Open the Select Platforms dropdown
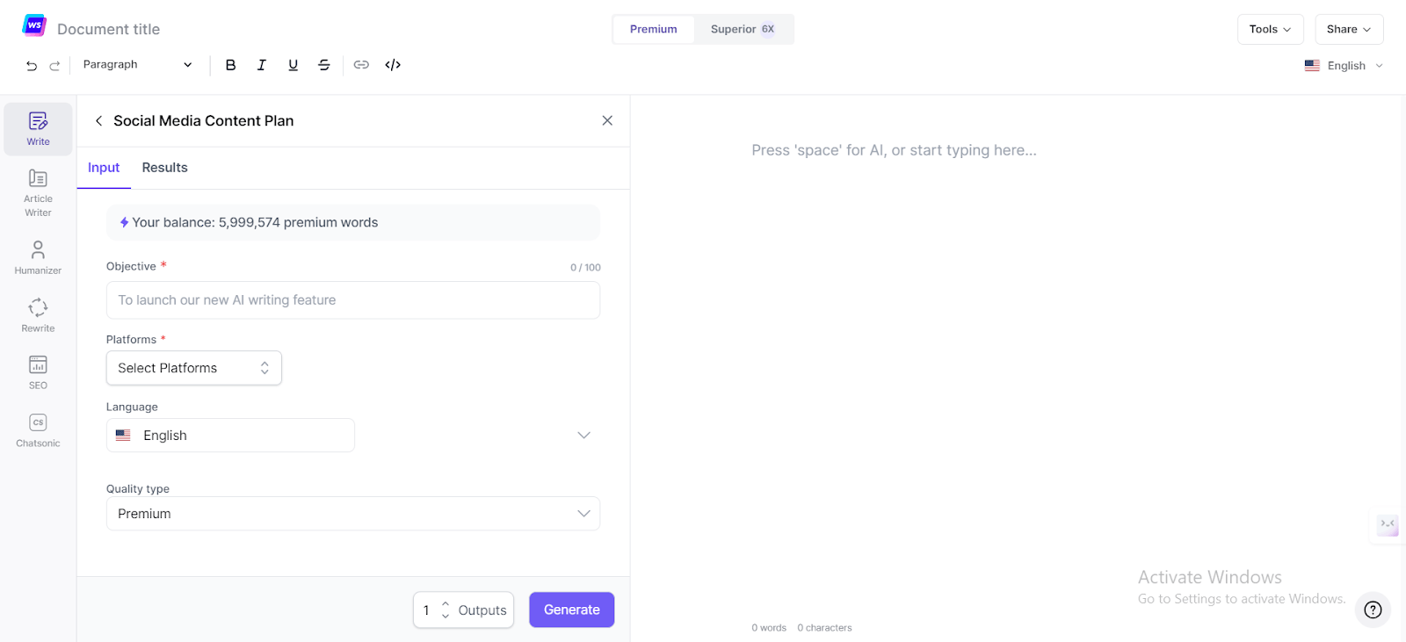This screenshot has height=642, width=1406. coord(194,368)
